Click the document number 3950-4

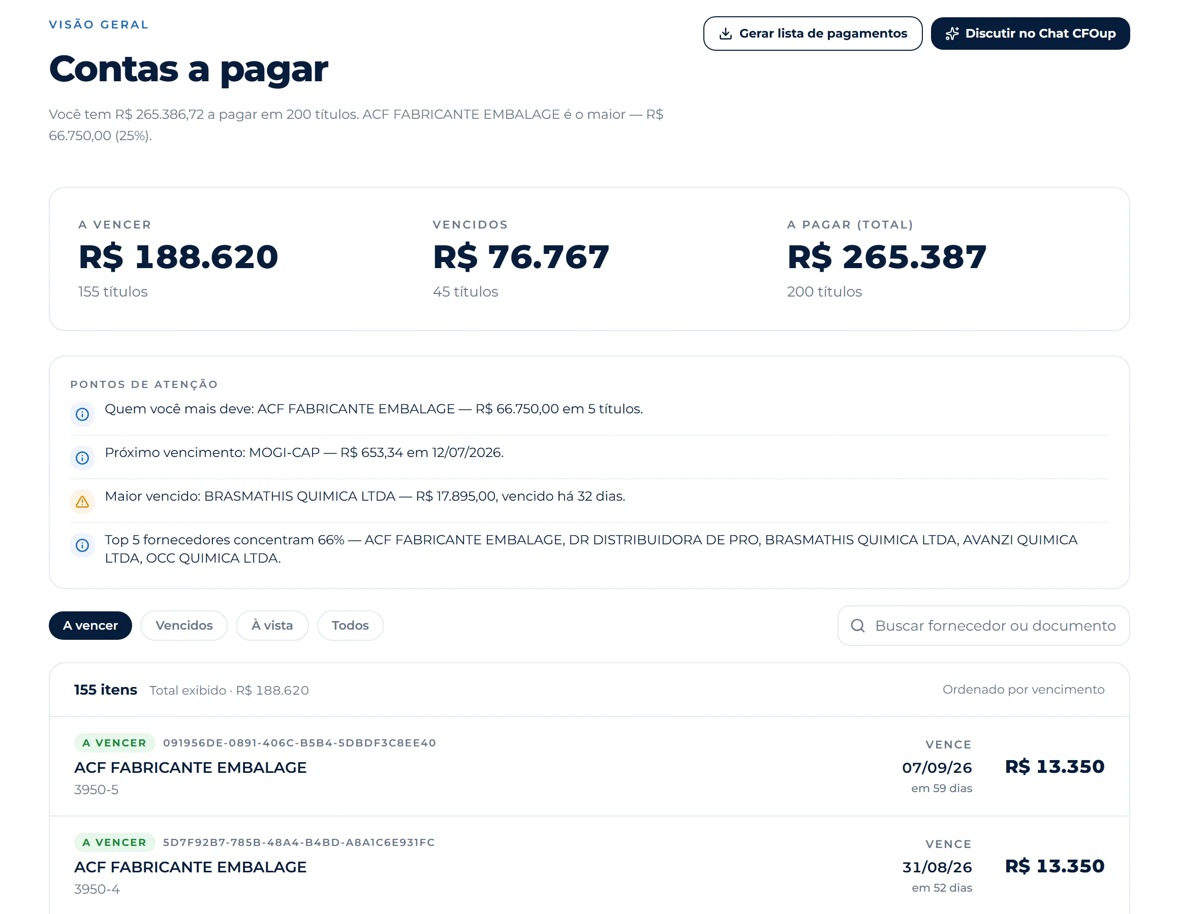[97, 889]
